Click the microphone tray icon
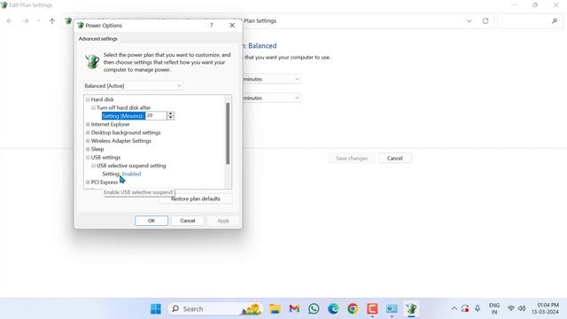This screenshot has height=319, width=567. point(478,308)
